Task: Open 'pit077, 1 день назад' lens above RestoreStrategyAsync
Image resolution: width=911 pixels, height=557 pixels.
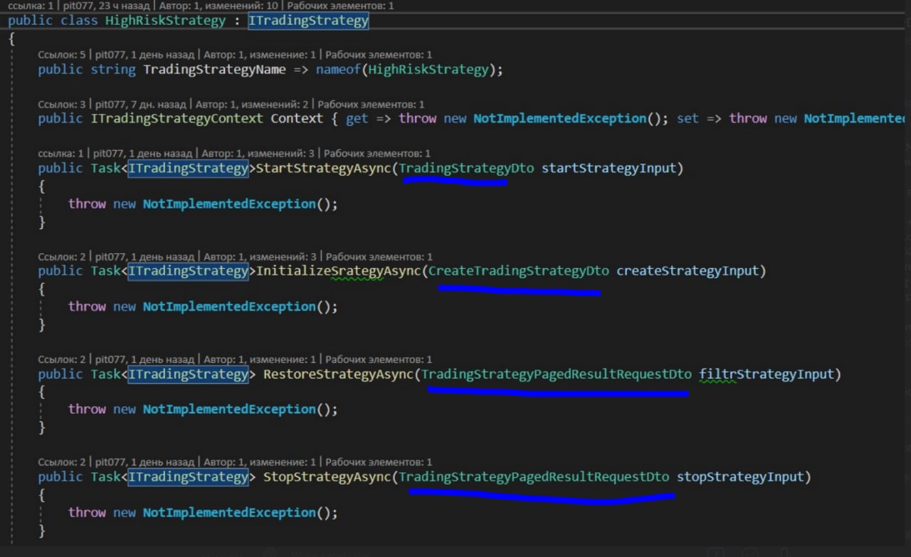Action: tap(144, 360)
